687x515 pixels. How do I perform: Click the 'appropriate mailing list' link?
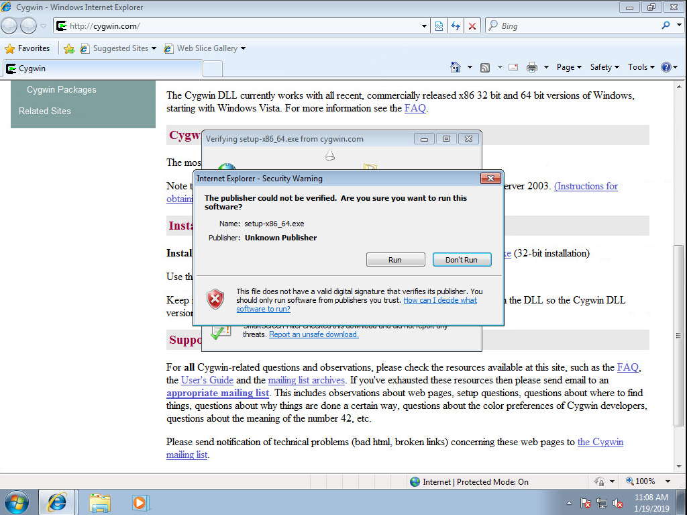point(218,393)
